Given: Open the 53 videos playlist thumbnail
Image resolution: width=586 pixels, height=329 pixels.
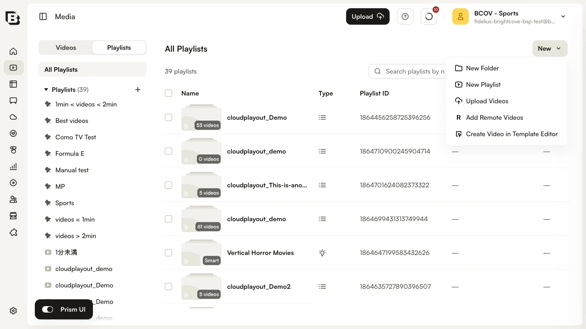Looking at the screenshot, I should tap(201, 117).
